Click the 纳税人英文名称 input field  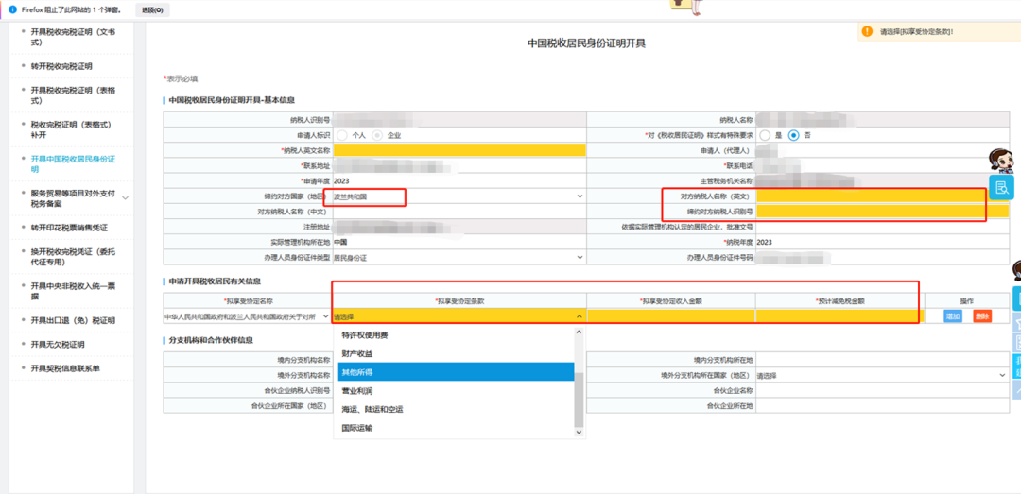pos(459,149)
